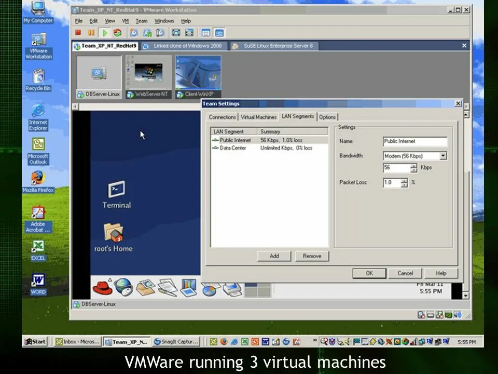Screen dimensions: 498x374
Task: Expand the Bandwidth dropdown
Action: pos(442,156)
